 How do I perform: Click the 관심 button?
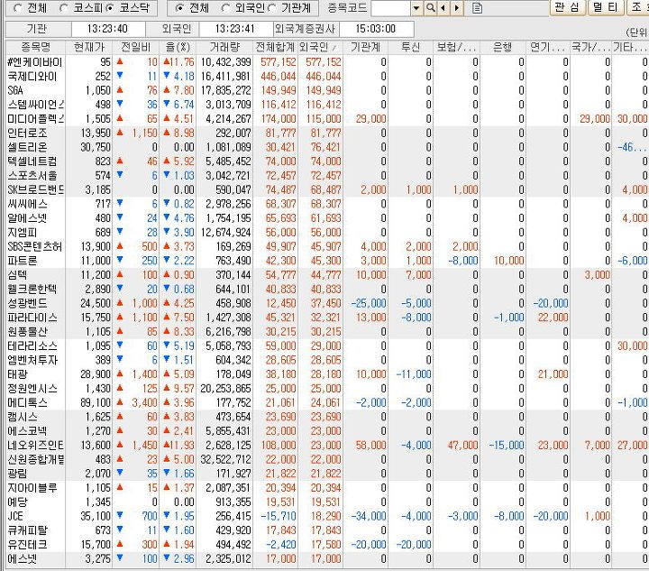(x=567, y=7)
